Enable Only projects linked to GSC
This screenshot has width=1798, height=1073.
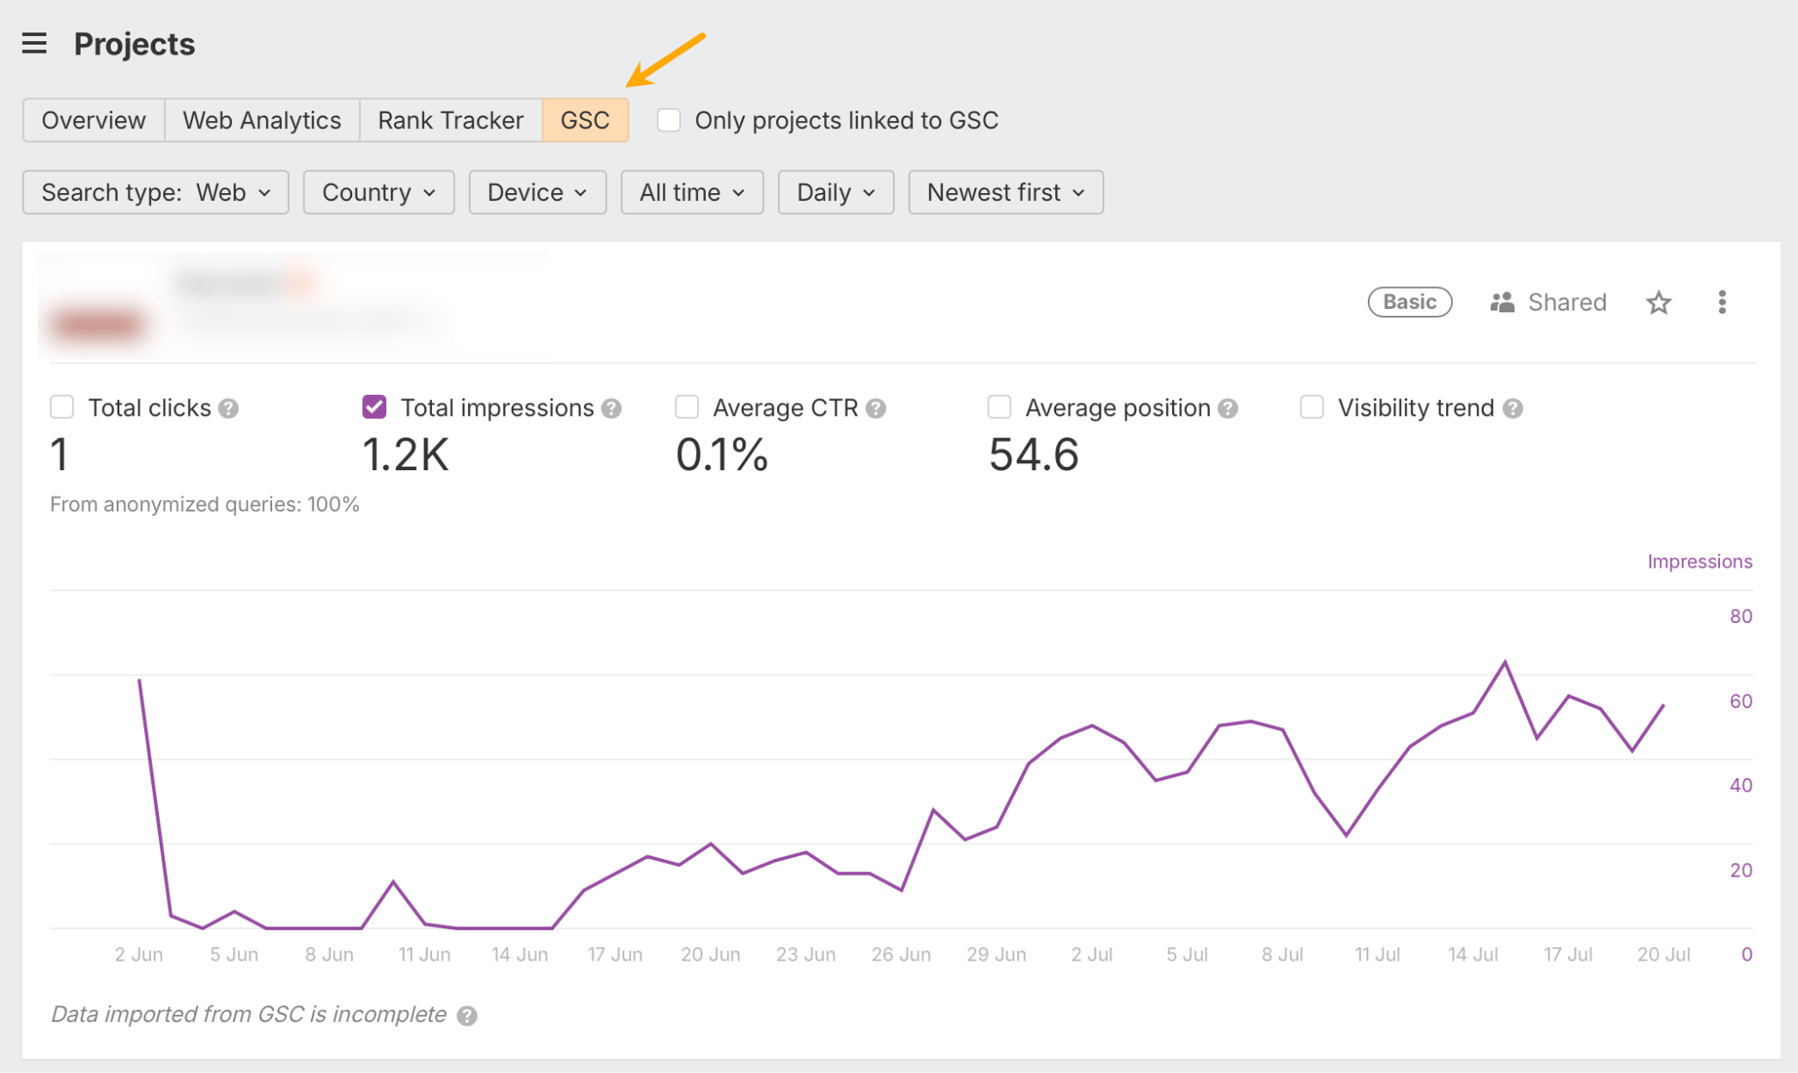coord(669,120)
